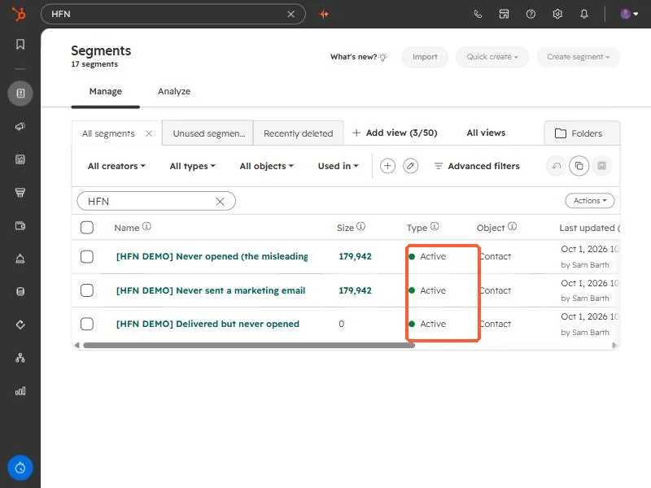Open '[HFN DEMO] Delivered but never opened' segment
This screenshot has height=488, width=651.
tap(208, 324)
